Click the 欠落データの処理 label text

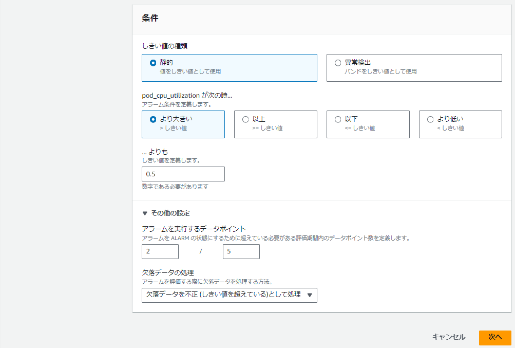point(168,272)
